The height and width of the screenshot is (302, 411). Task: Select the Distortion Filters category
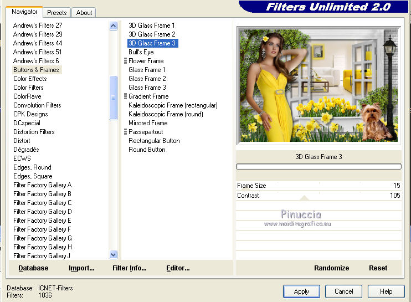click(34, 131)
